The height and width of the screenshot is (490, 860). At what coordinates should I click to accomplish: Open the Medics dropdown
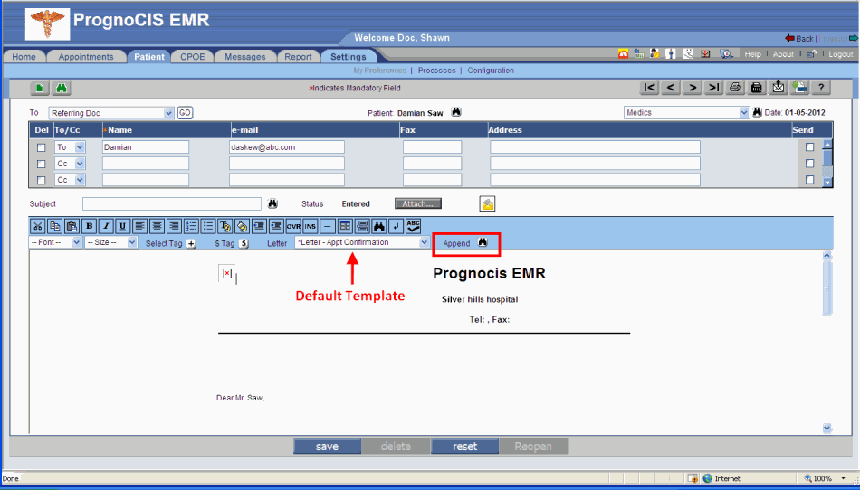click(686, 112)
